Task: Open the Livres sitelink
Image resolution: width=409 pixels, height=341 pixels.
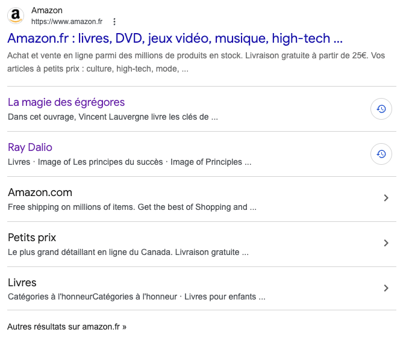Action: coord(22,283)
